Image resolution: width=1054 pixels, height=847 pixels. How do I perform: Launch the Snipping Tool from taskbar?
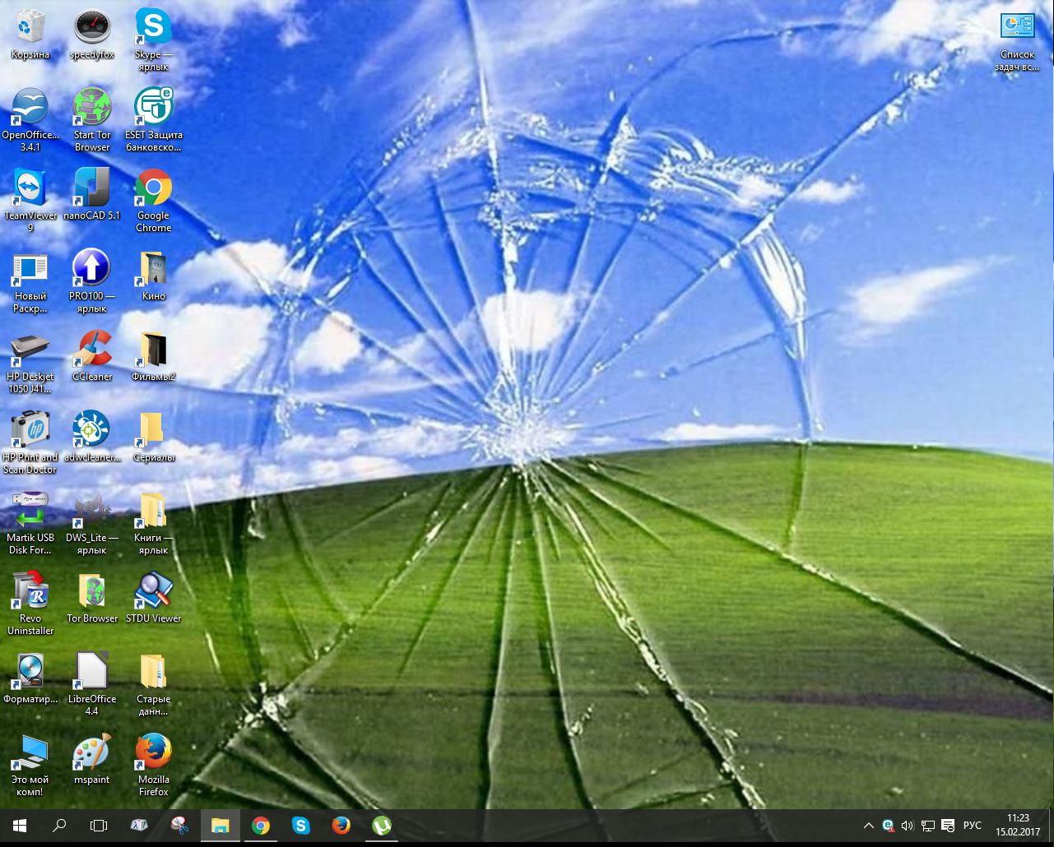179,826
